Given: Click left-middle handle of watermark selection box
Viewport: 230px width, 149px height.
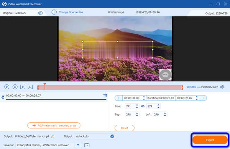Looking at the screenshot, I should coord(83,50).
